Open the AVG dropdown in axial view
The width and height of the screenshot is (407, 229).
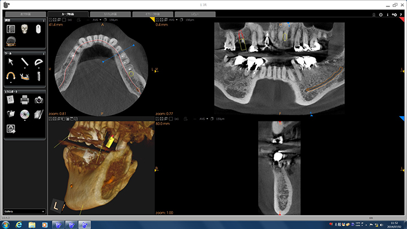(x=97, y=20)
